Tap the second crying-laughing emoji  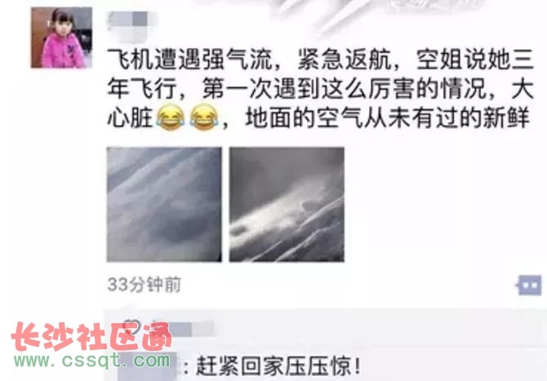(x=204, y=117)
